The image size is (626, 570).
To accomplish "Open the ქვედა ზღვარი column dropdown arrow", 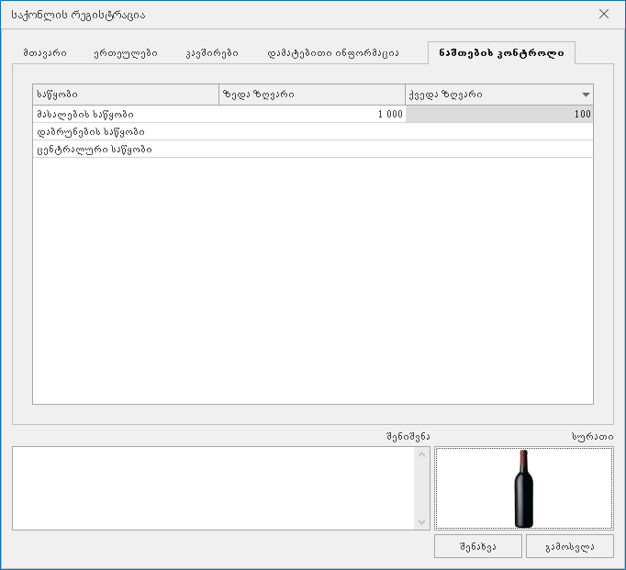I will click(586, 95).
